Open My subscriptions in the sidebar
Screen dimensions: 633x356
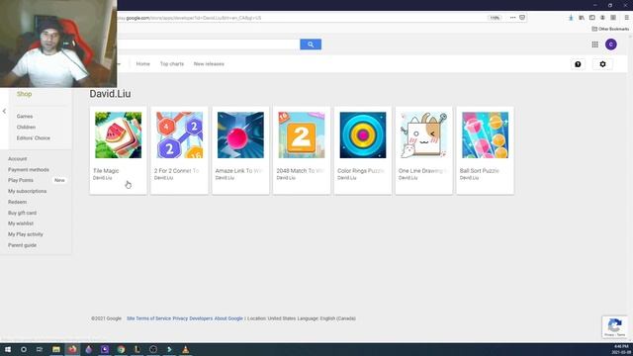27,191
